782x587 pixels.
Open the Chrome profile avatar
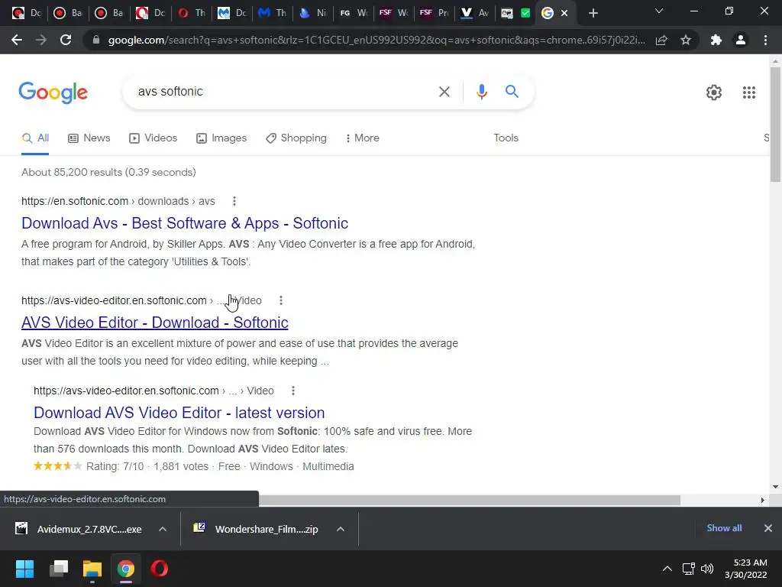pos(741,40)
